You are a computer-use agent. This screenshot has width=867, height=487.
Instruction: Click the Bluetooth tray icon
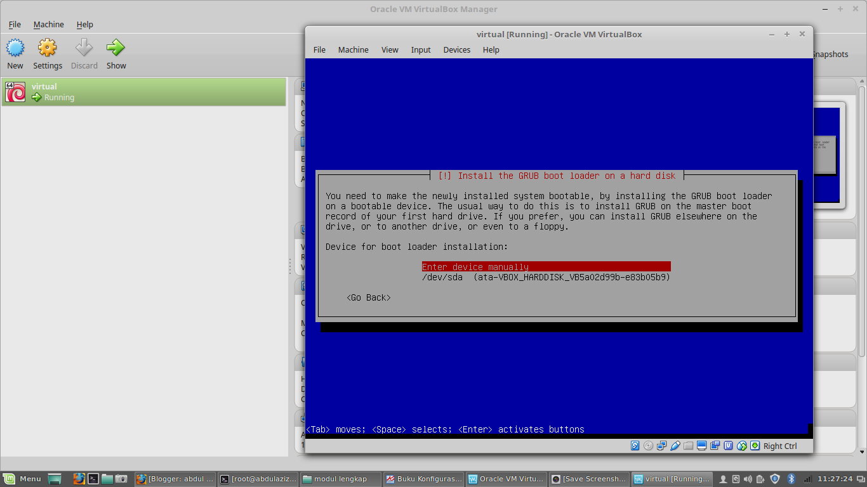coord(791,479)
